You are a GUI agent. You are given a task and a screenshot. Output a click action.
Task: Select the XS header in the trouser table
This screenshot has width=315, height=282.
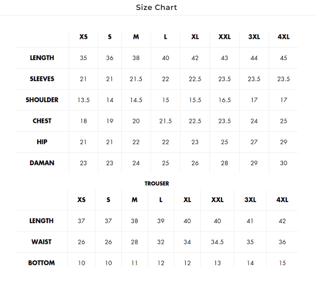point(81,200)
